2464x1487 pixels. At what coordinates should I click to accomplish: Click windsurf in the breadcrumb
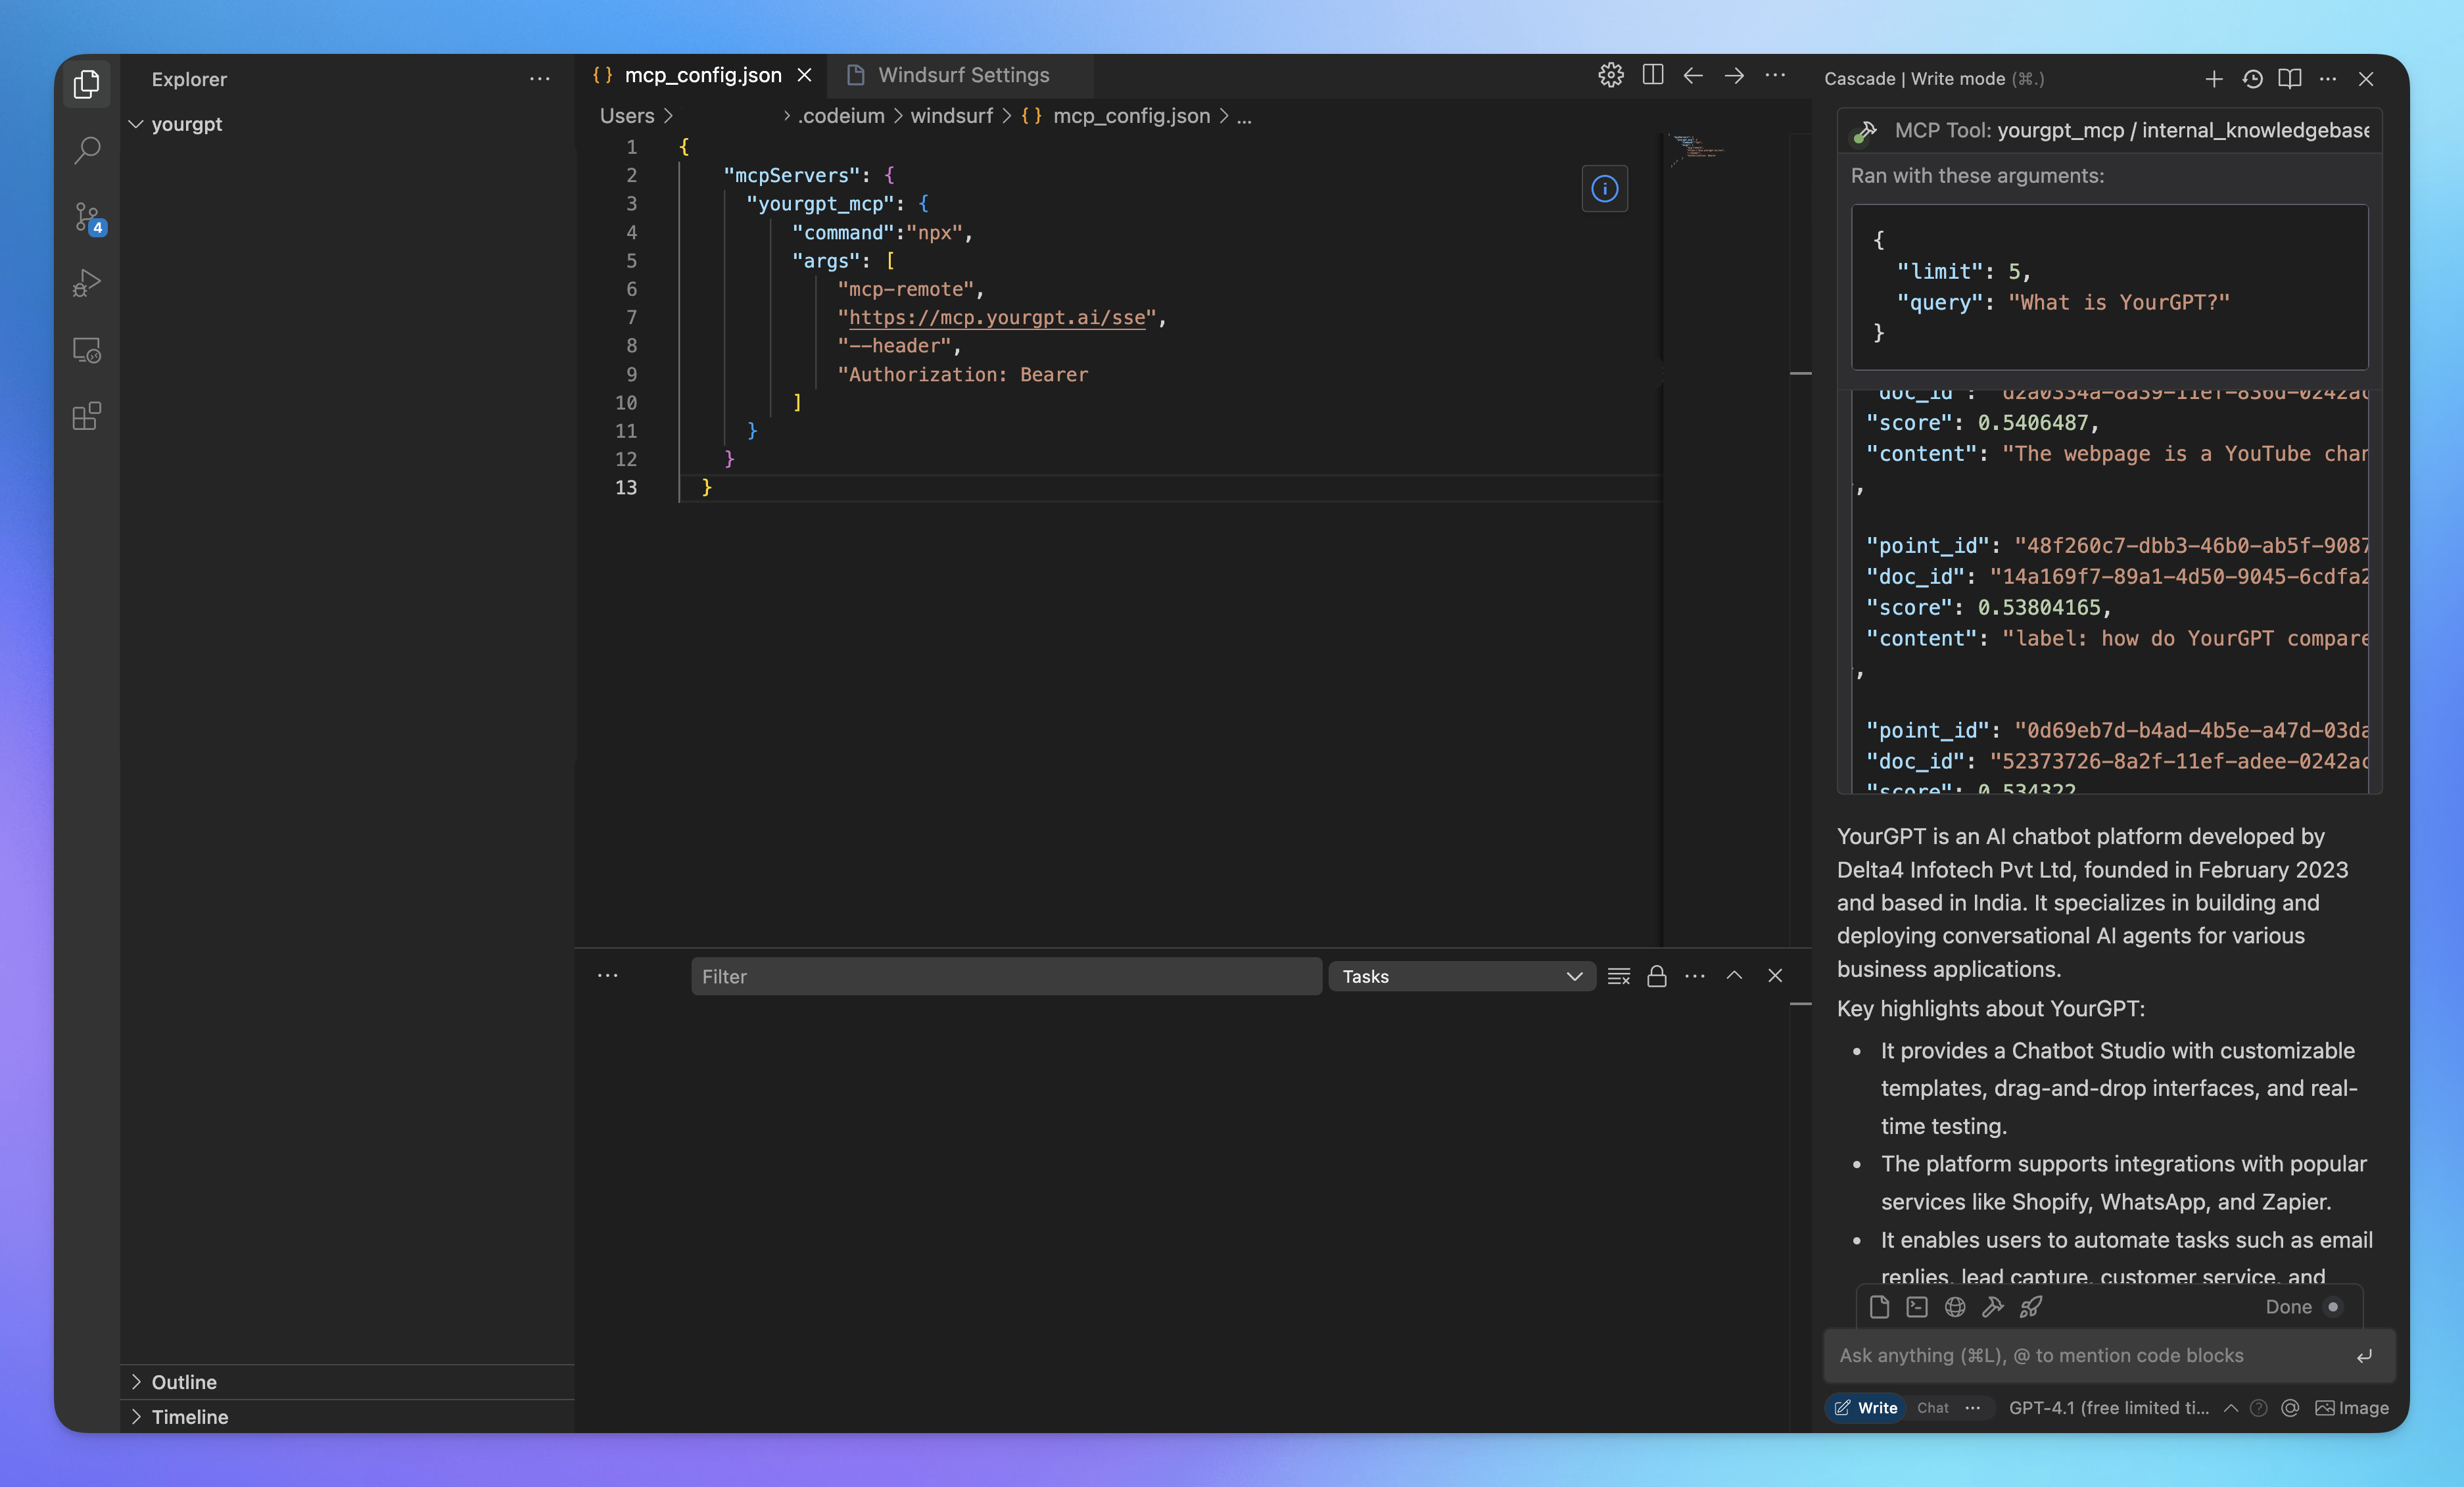point(951,116)
